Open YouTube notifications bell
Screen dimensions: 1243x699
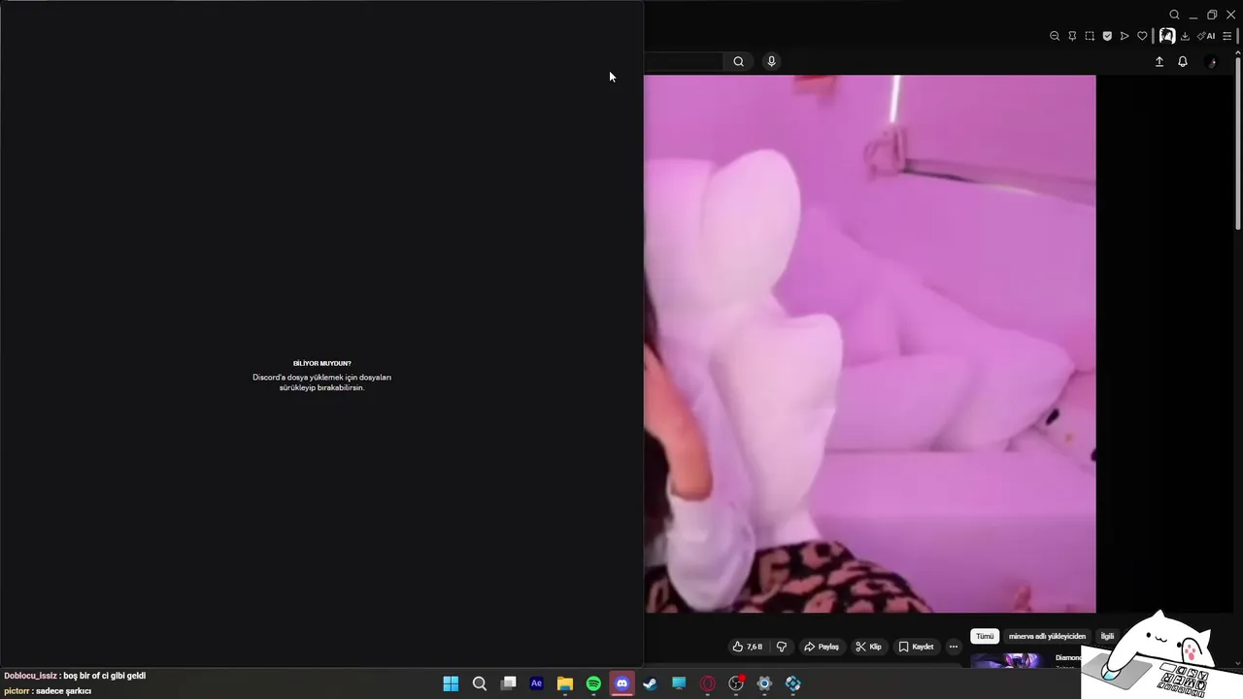pyautogui.click(x=1182, y=61)
